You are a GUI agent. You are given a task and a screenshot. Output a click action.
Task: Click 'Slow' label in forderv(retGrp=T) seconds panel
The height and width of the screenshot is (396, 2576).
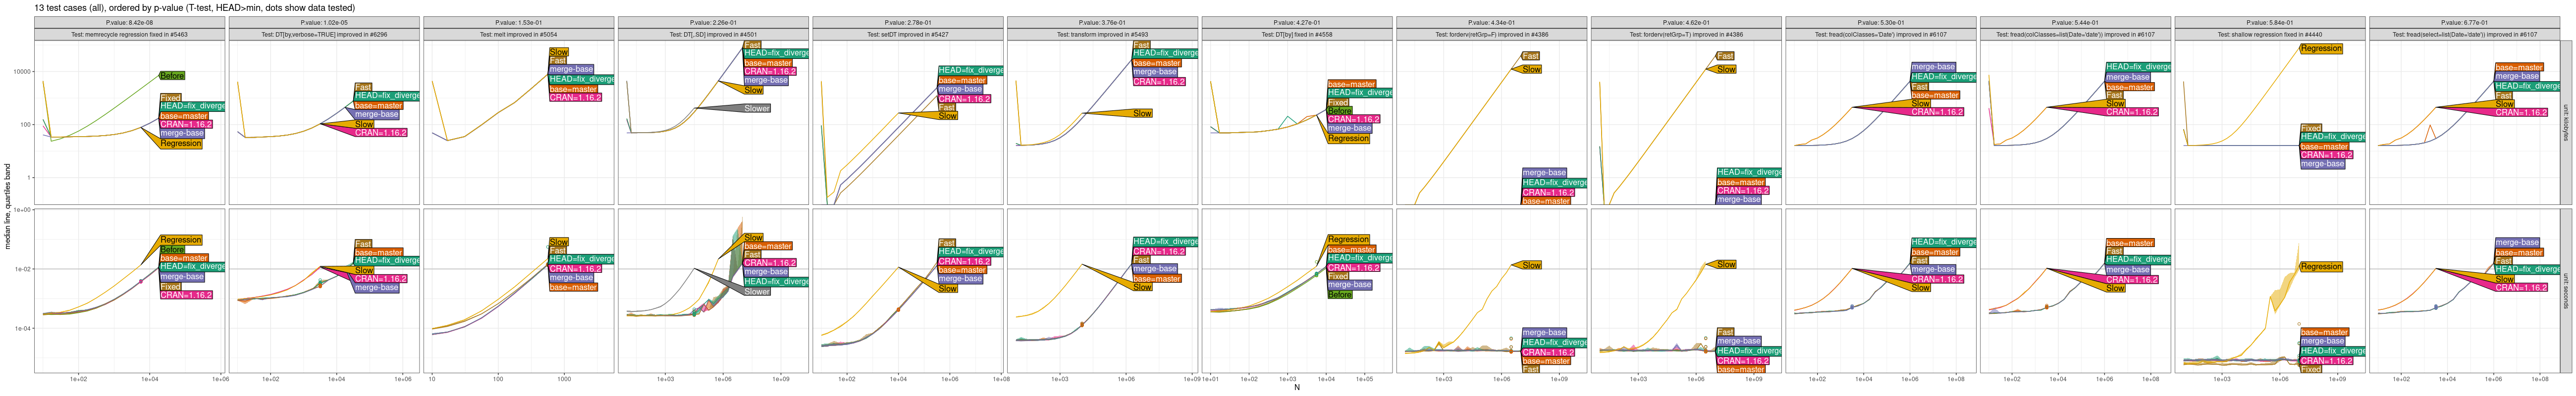coord(1726,265)
